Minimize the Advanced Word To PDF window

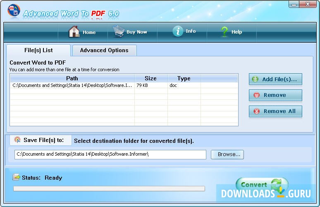click(x=294, y=5)
